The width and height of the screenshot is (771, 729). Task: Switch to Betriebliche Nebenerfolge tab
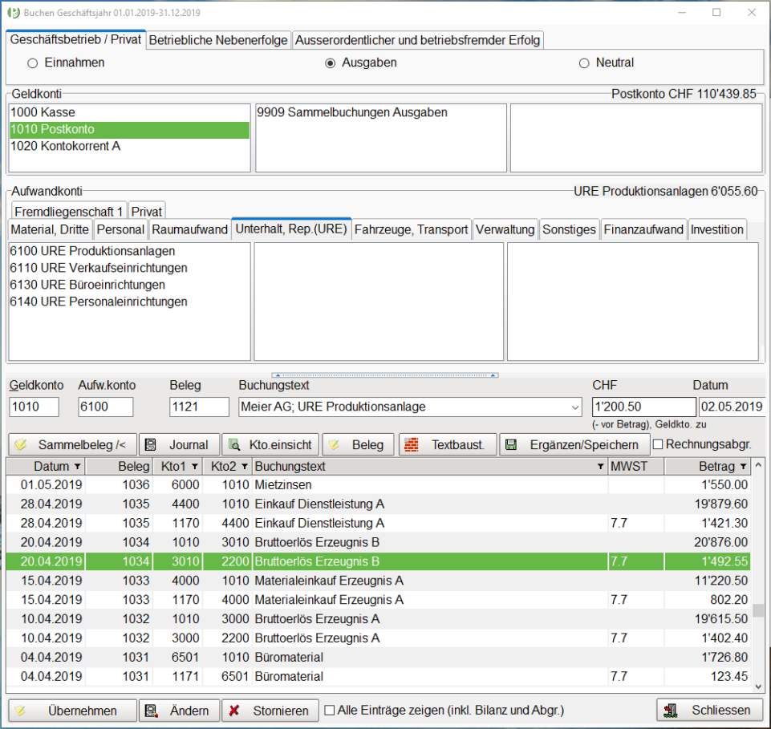coord(218,40)
